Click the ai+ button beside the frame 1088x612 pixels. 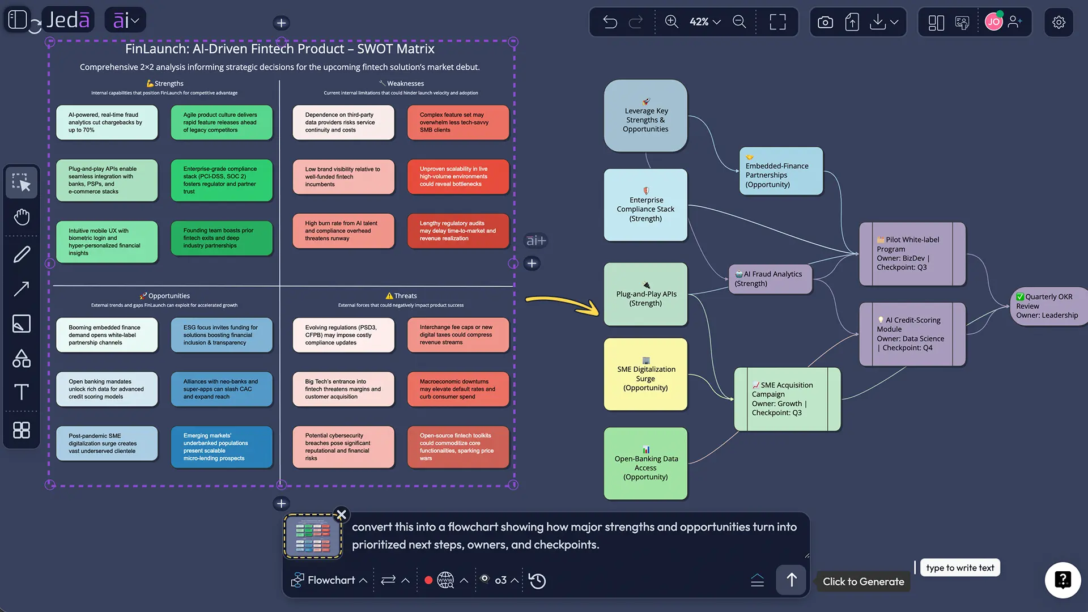[x=535, y=241]
